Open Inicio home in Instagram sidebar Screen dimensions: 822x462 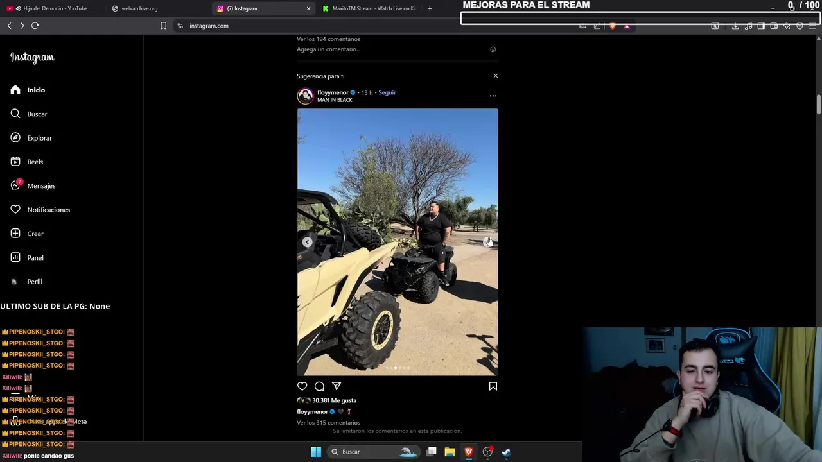[x=28, y=90]
